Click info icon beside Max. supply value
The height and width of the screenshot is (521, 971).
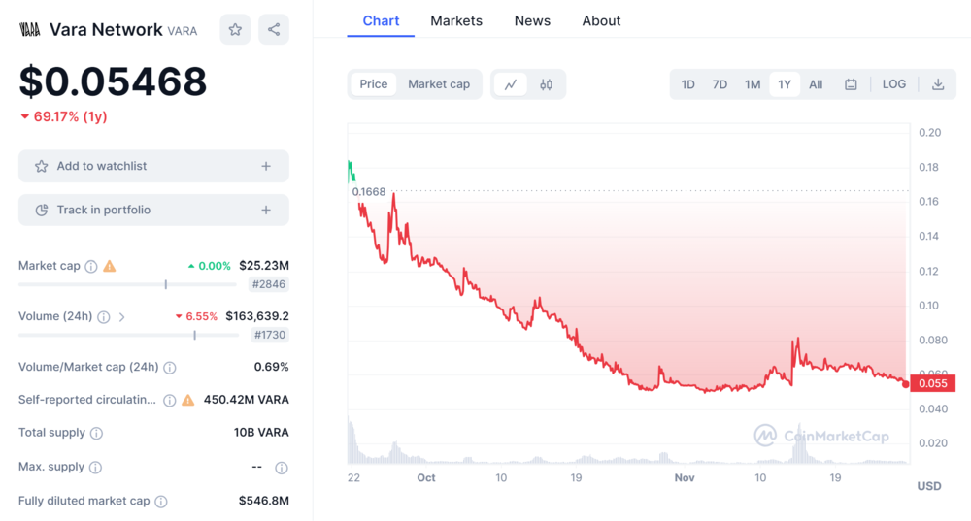pos(281,468)
